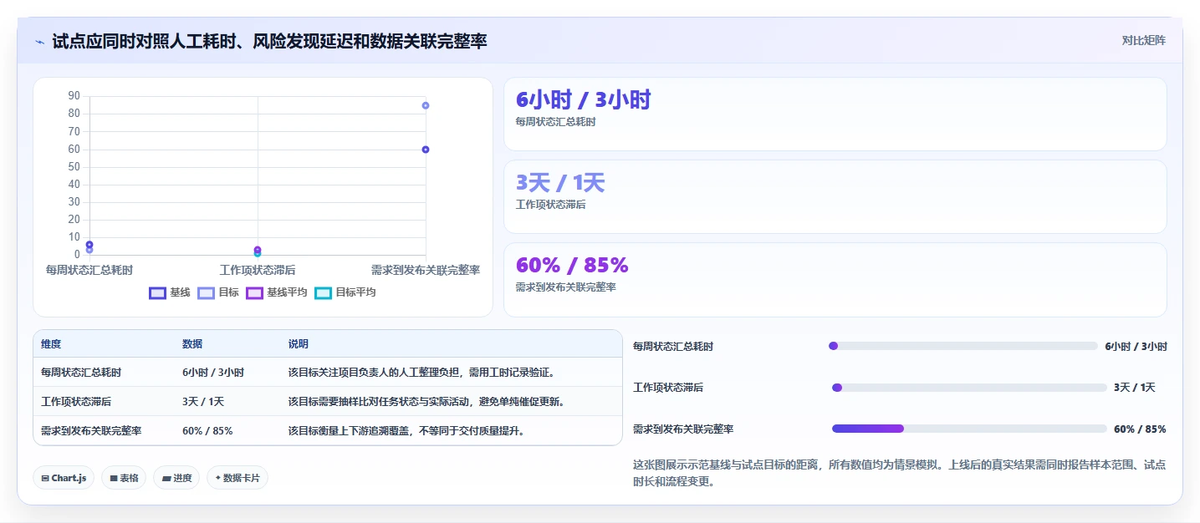Click the 维度 table column header

51,344
